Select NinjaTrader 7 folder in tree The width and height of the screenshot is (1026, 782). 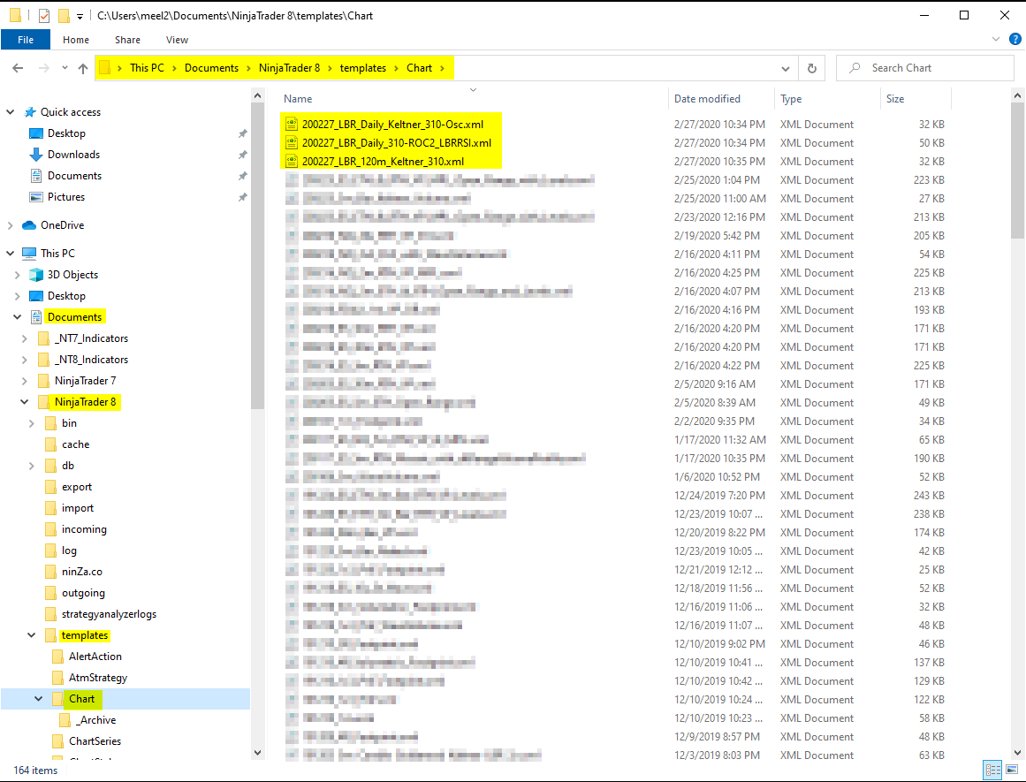(85, 381)
